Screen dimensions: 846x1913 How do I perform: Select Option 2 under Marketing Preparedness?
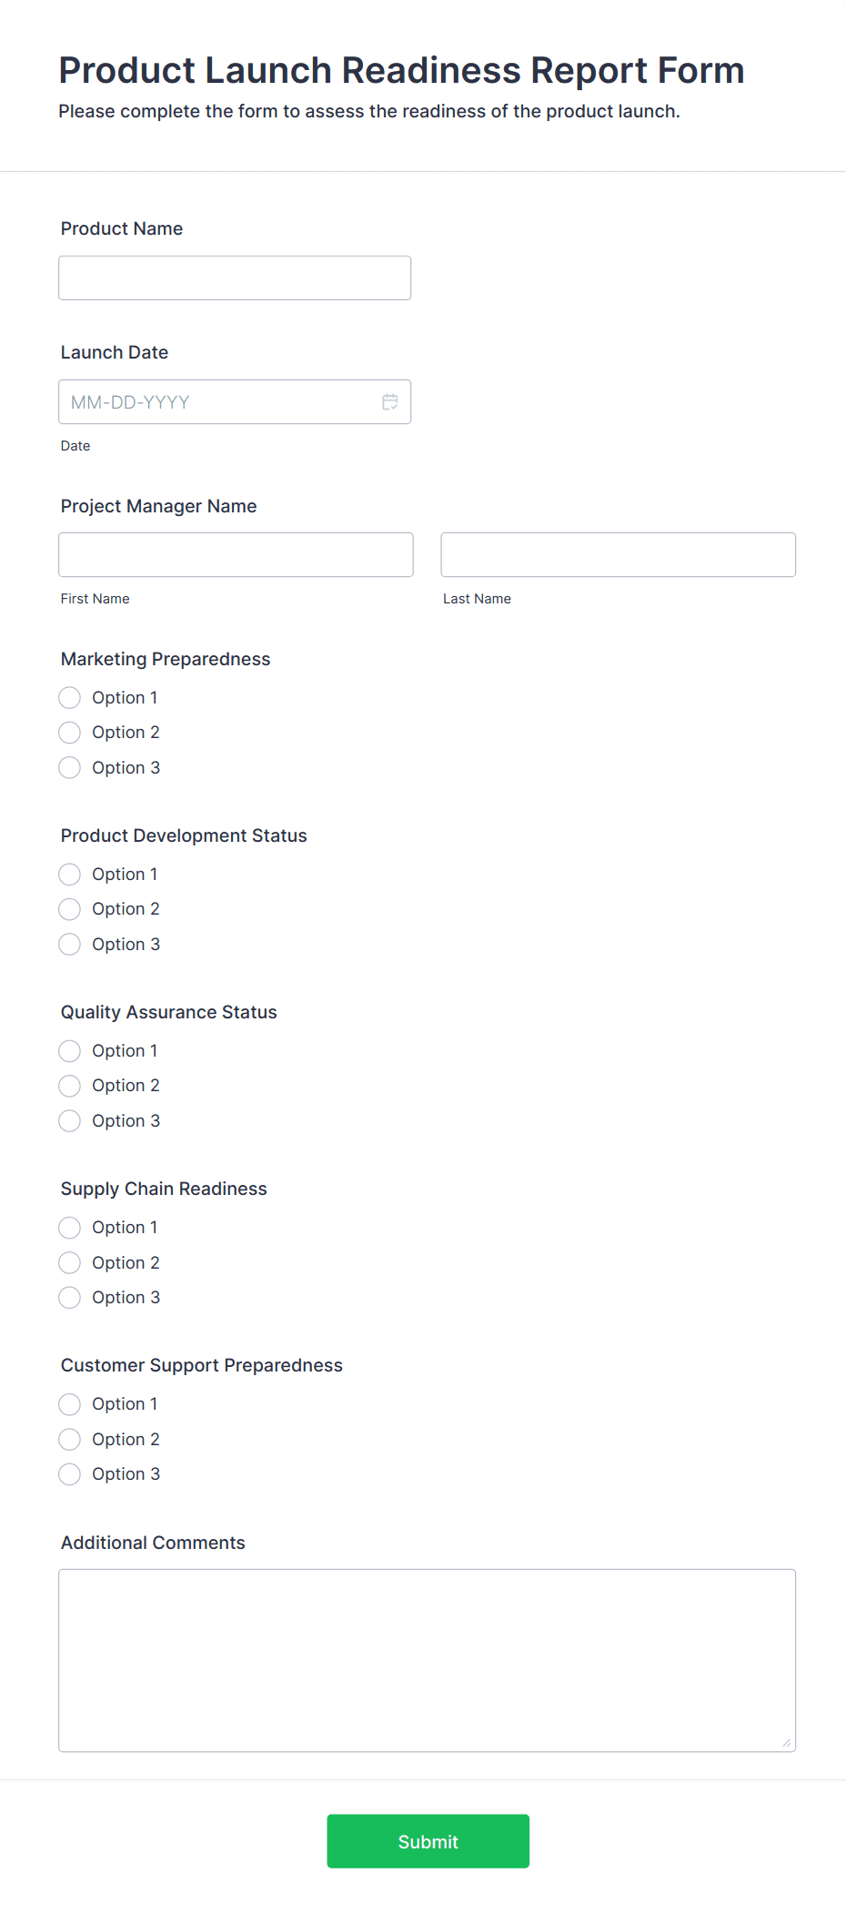tap(70, 733)
